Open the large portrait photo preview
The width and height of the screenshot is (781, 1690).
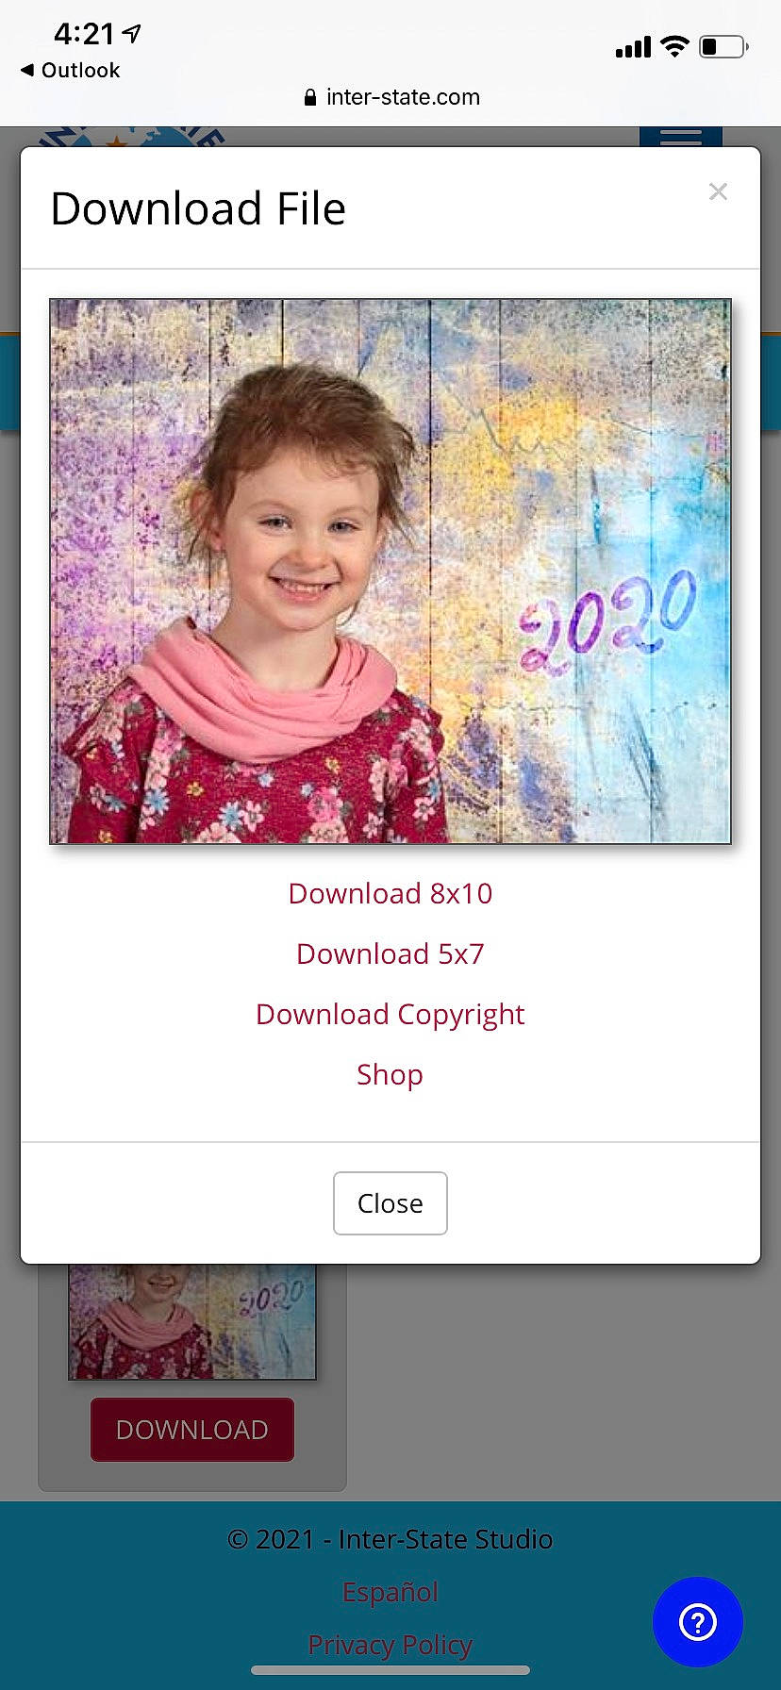coord(390,571)
